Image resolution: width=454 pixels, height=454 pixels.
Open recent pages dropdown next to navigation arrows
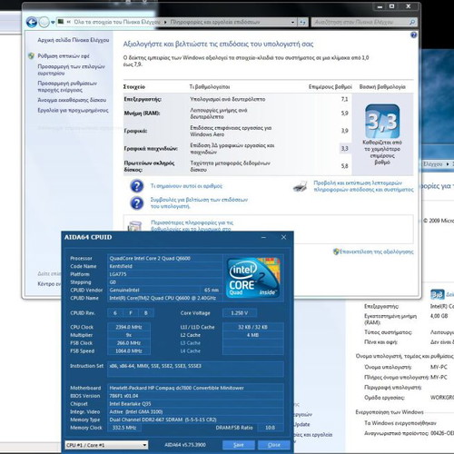(x=53, y=22)
